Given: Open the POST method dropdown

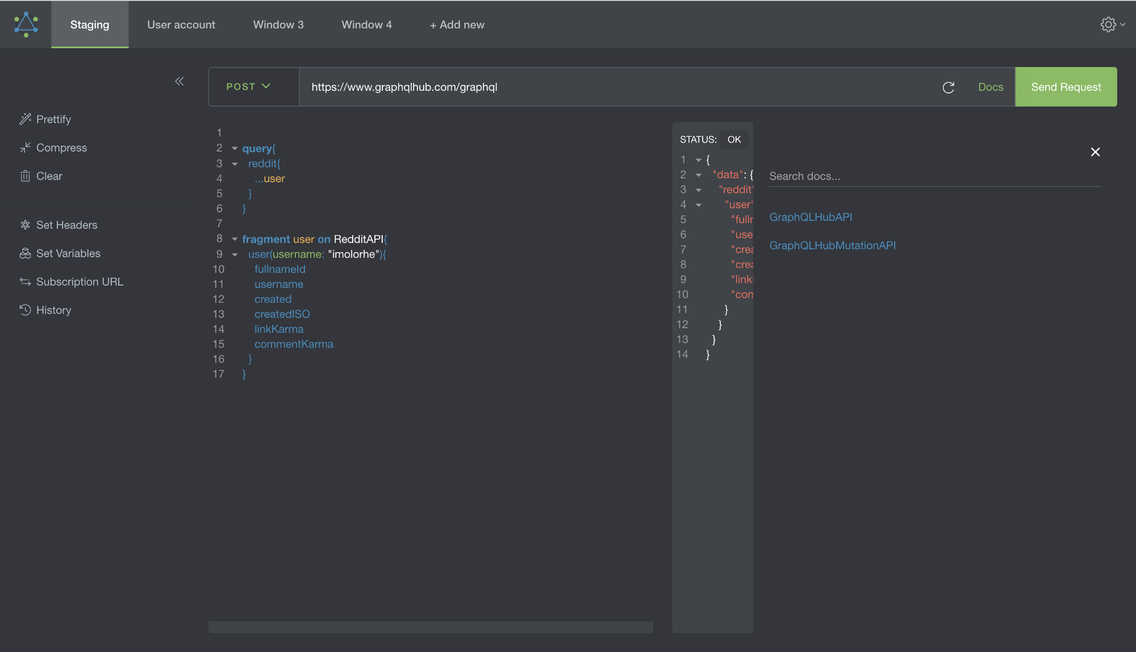Looking at the screenshot, I should tap(247, 86).
